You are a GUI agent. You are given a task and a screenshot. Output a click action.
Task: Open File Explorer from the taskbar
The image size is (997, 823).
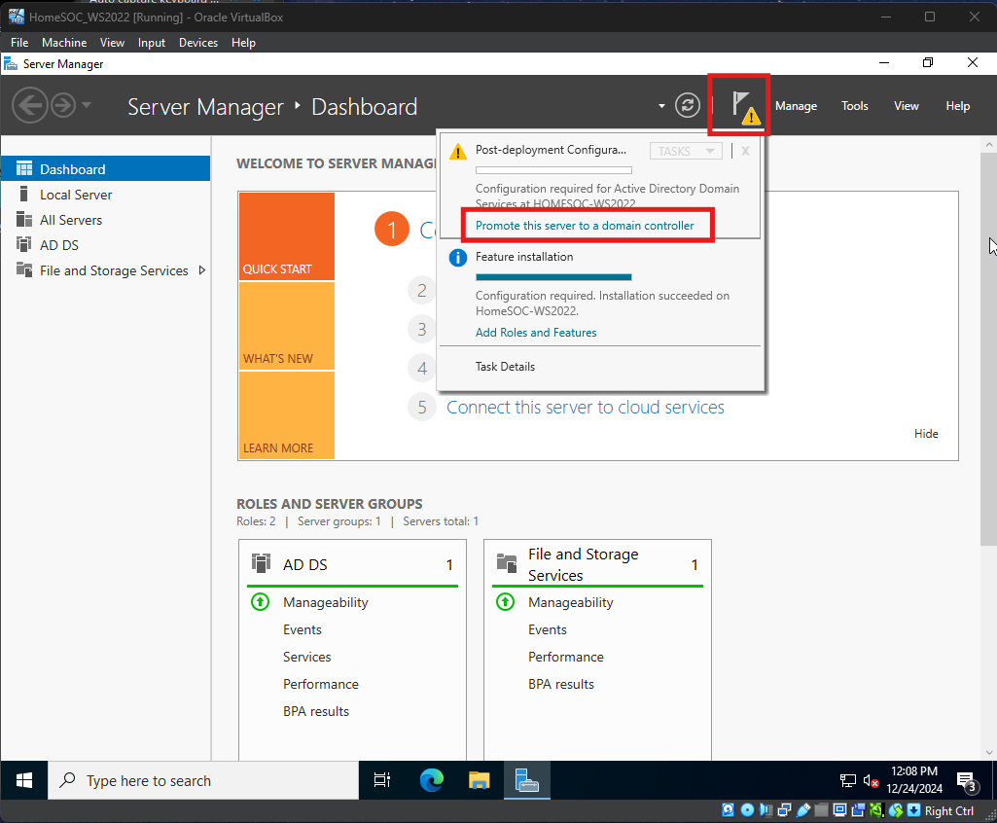(479, 780)
